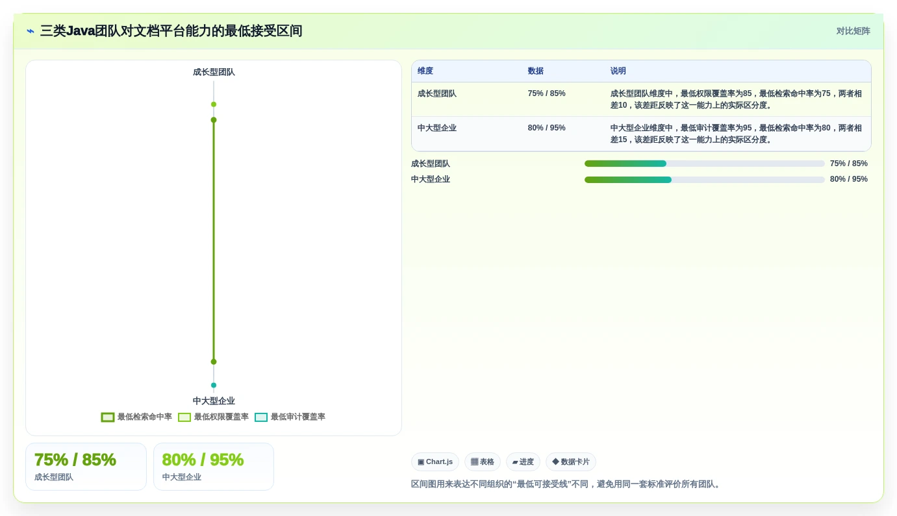Click the 成长型团队 progress bar
The width and height of the screenshot is (897, 516).
point(705,164)
